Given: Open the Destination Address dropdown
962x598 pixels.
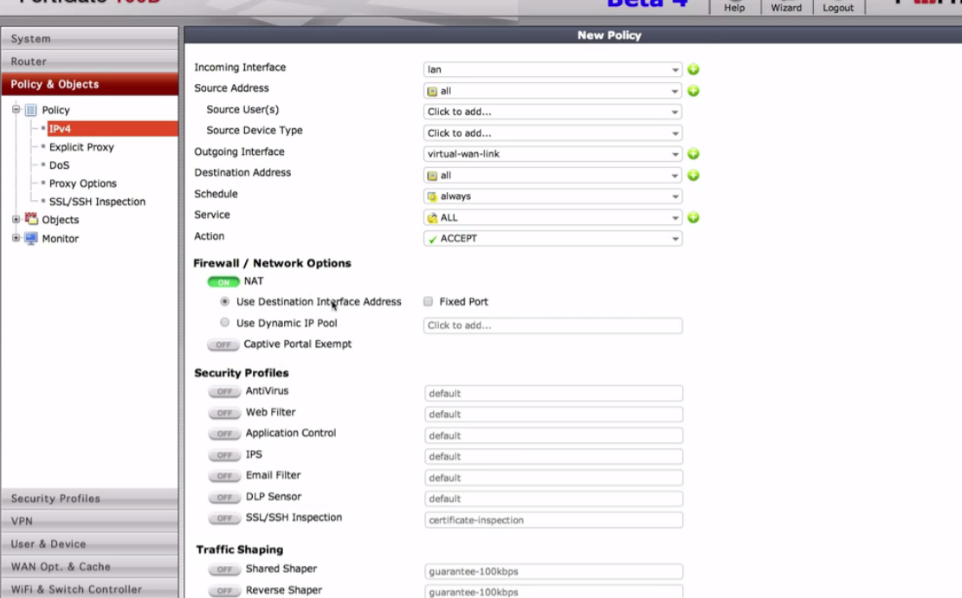Looking at the screenshot, I should [x=552, y=176].
